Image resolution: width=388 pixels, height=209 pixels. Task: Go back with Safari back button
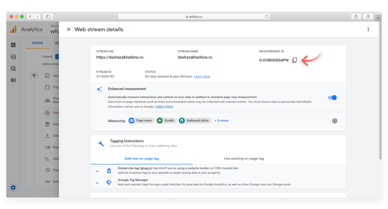[x=30, y=16]
